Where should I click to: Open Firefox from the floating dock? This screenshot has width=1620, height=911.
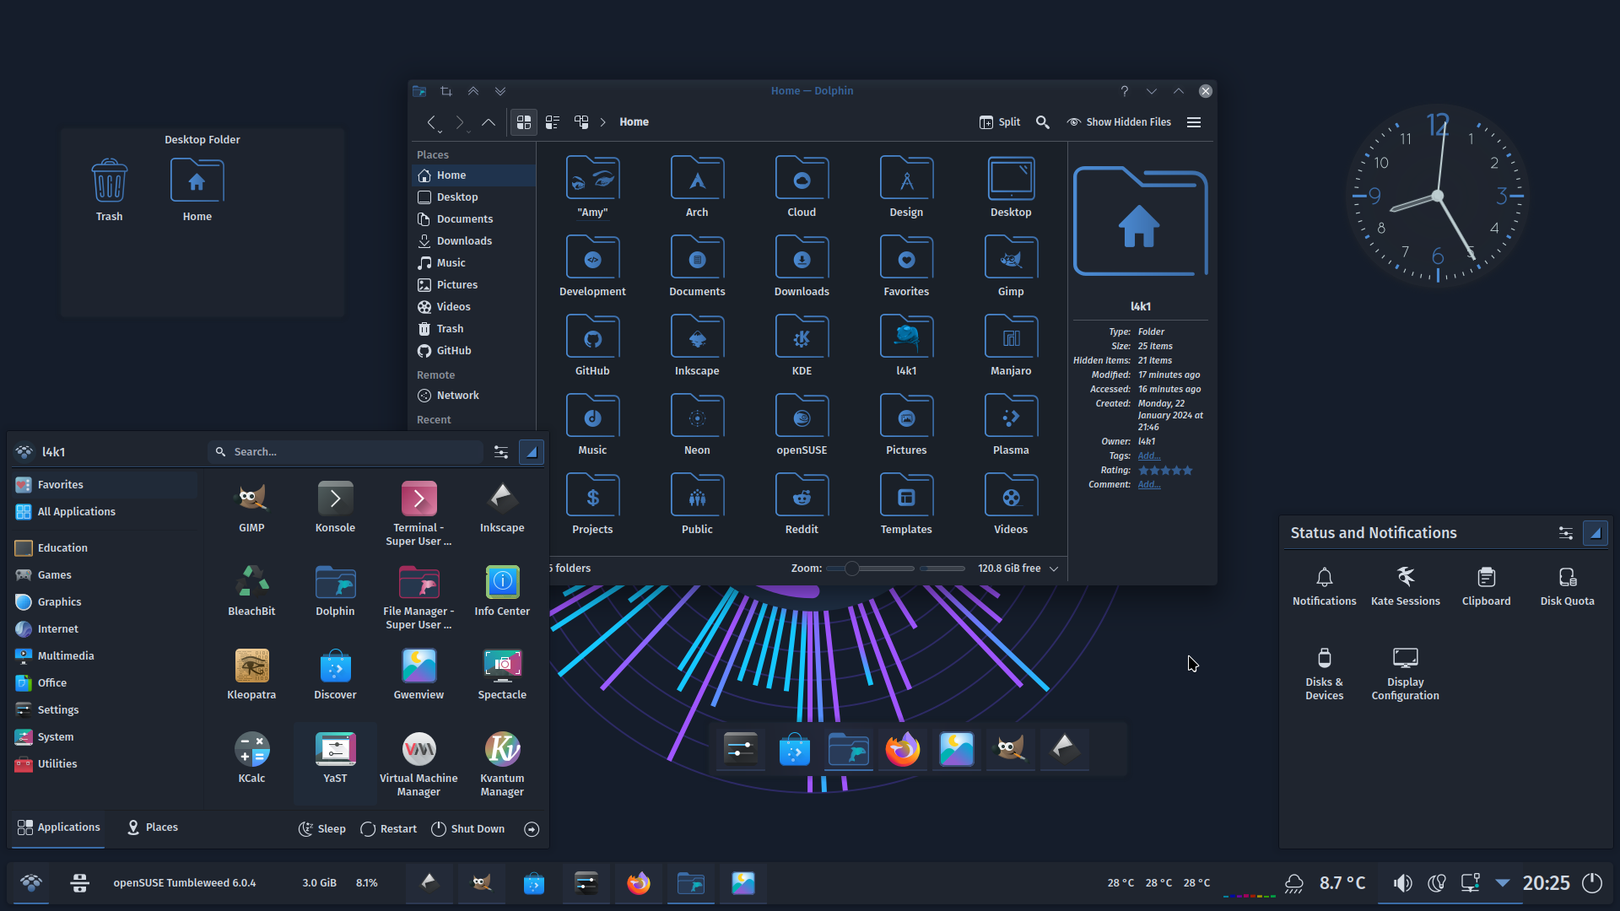click(x=902, y=749)
